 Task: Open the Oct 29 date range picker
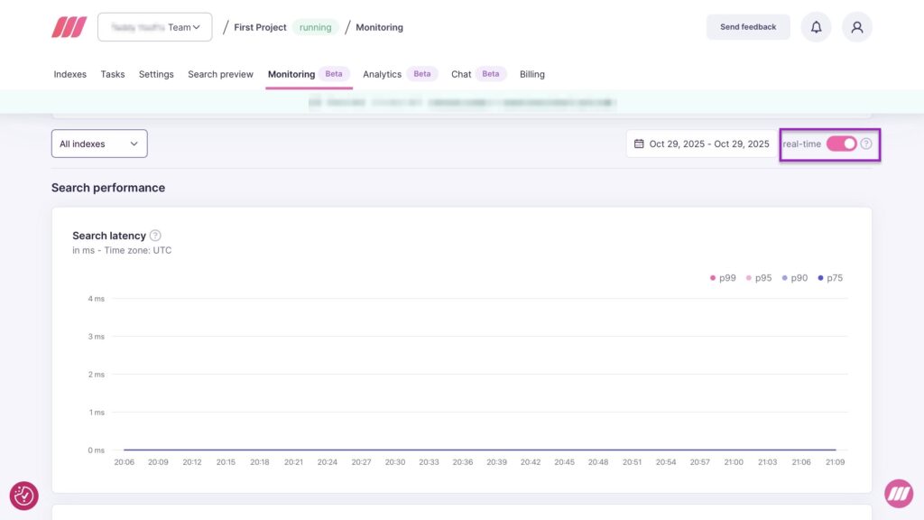(702, 143)
